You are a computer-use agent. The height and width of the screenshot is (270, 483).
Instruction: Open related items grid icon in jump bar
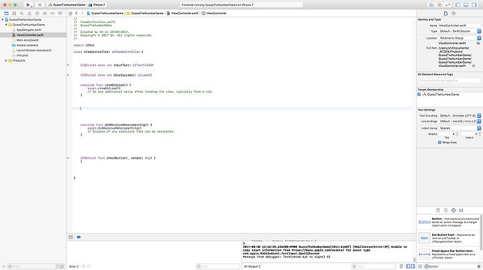(70, 13)
